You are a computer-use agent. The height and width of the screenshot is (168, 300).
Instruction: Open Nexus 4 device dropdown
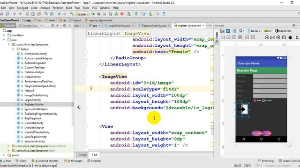click(x=255, y=31)
